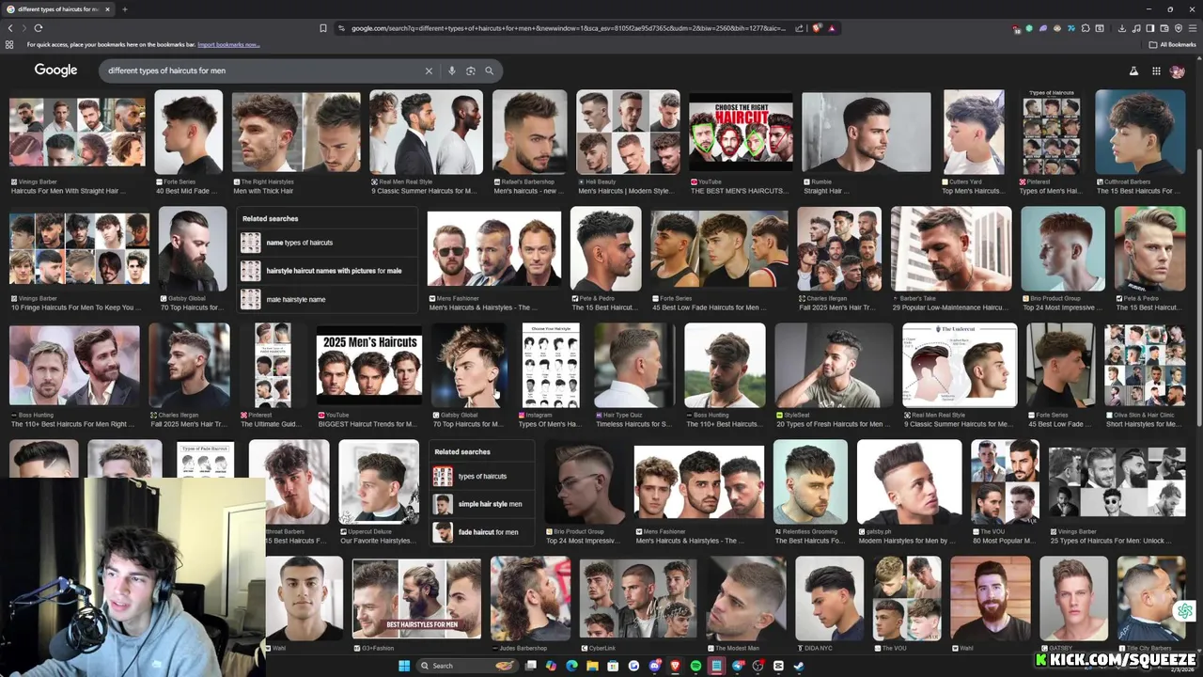
Task: Open Google Search Labs flask icon
Action: point(1133,71)
